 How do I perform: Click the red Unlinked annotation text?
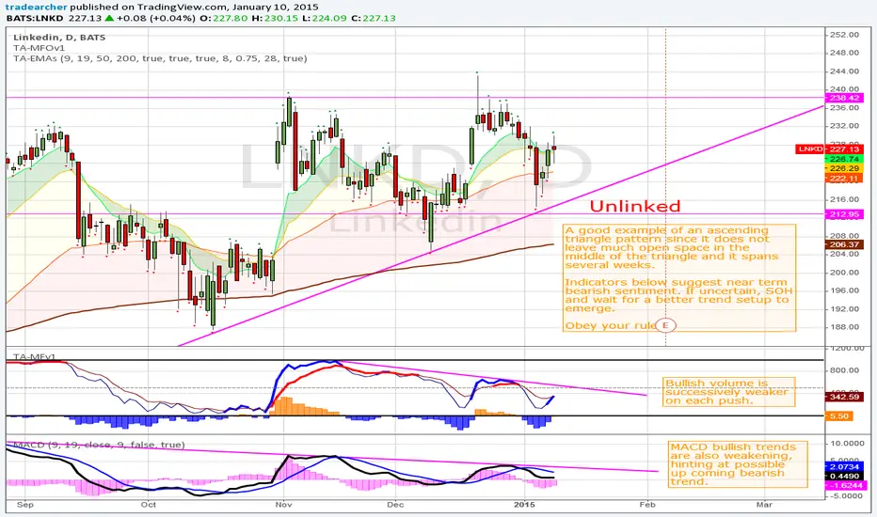(x=635, y=206)
